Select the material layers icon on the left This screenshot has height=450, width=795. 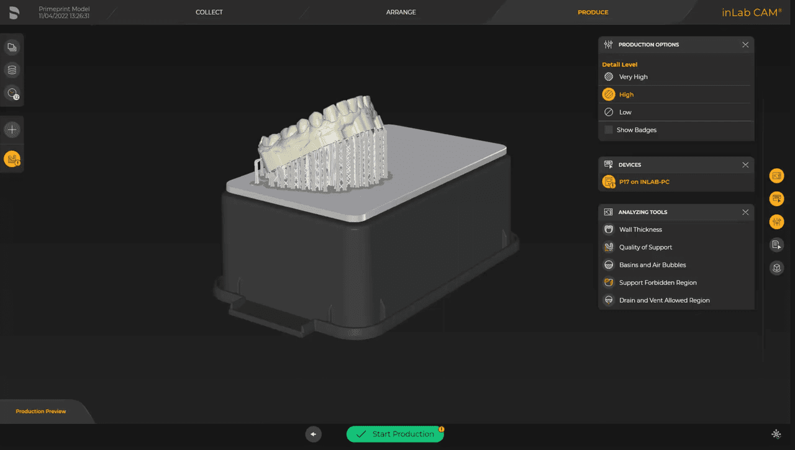12,70
